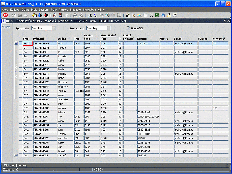Click the printer icon in toolbar
Screen dimensions: 232x174
coord(75,15)
